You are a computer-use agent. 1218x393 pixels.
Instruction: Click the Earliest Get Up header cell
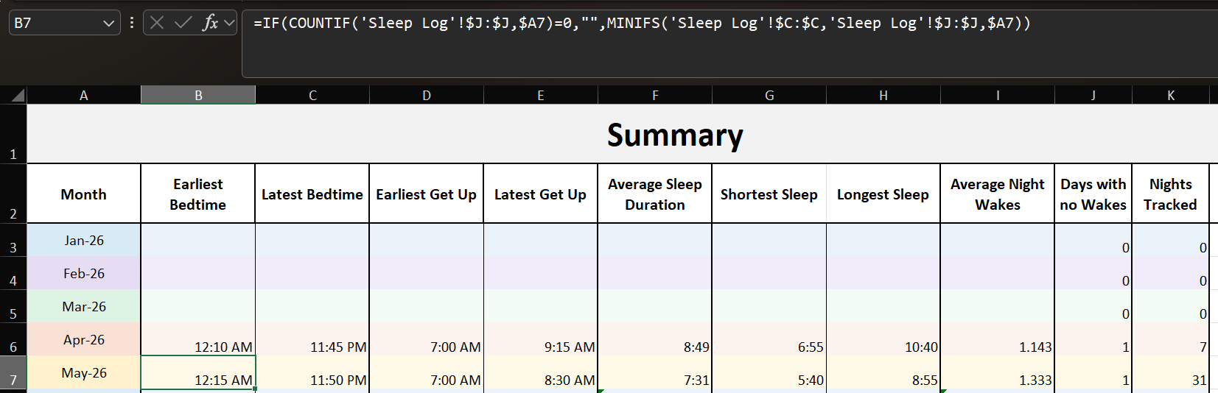[427, 194]
